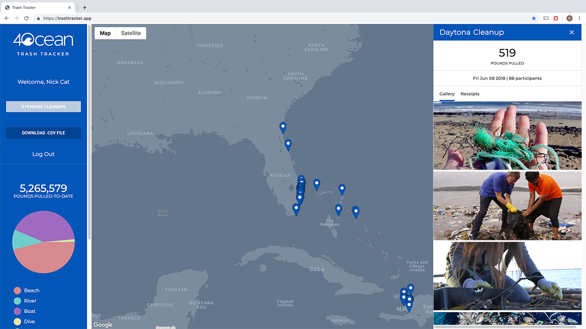Click the southern tip Florida map pin

[x=296, y=209]
